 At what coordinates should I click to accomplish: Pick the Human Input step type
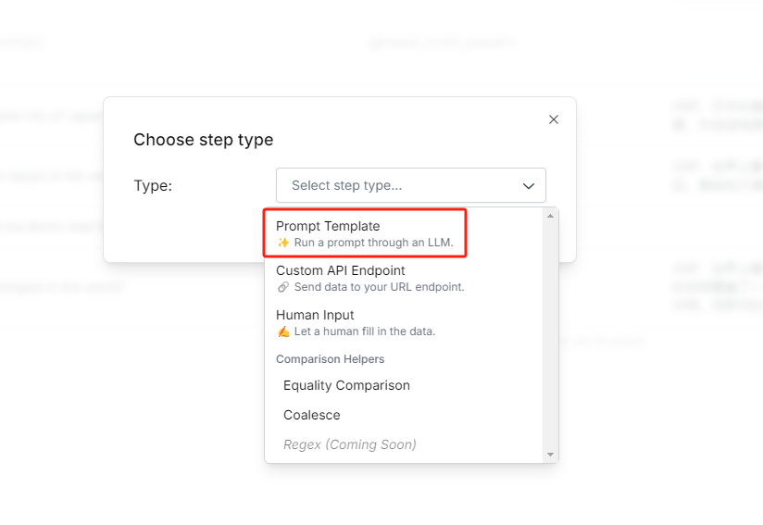(315, 315)
